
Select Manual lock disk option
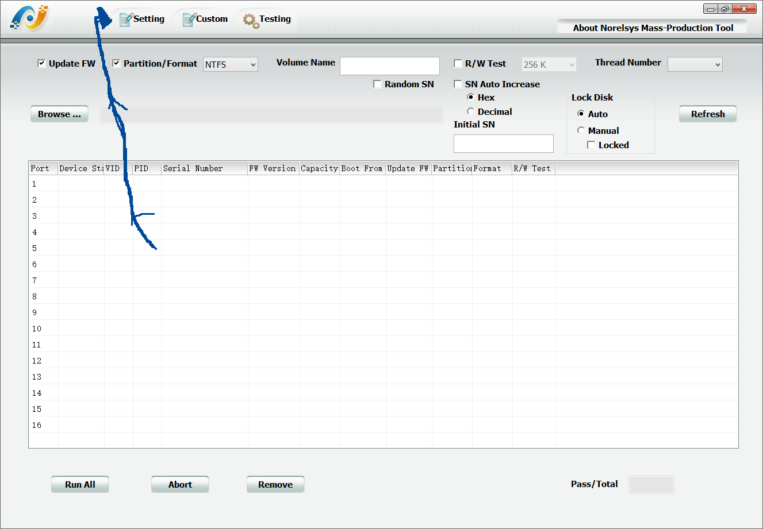581,130
